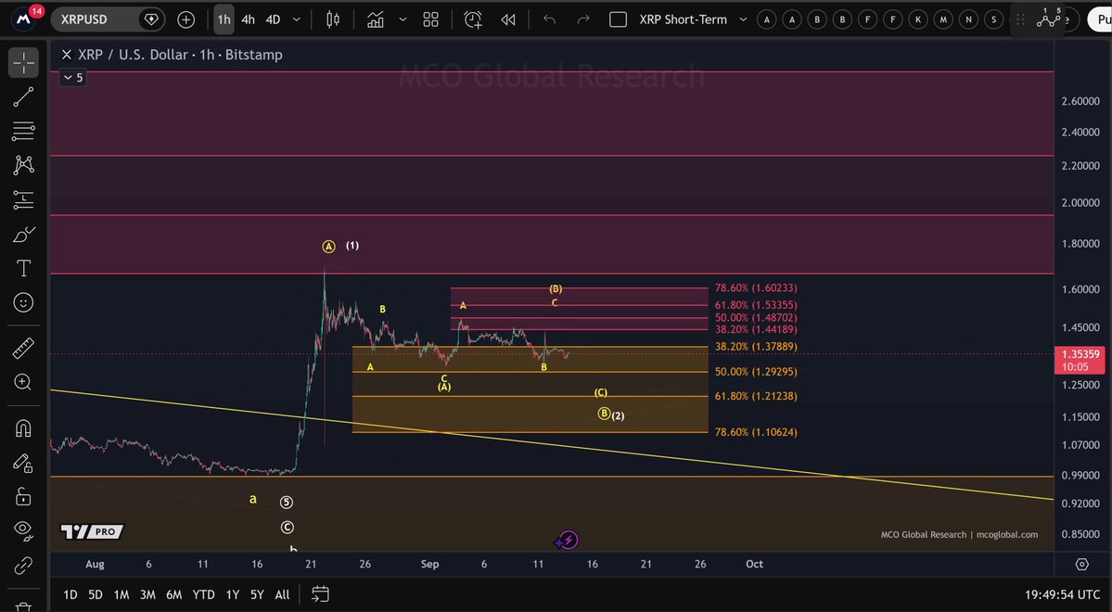Image resolution: width=1112 pixels, height=612 pixels.
Task: Expand the time interval dropdown chevron
Action: coord(297,19)
